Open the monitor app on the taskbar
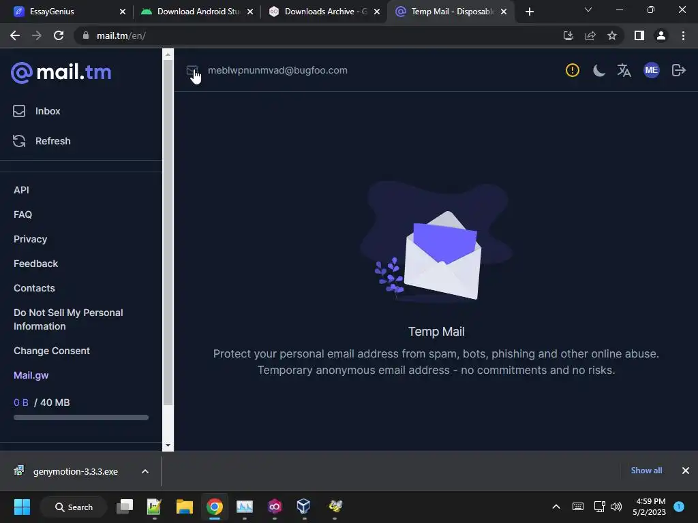The height and width of the screenshot is (523, 698). (245, 507)
